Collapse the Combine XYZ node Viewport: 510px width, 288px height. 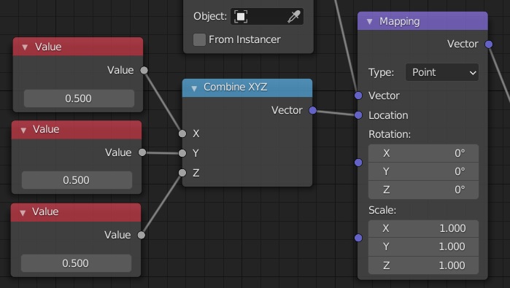[x=194, y=88]
